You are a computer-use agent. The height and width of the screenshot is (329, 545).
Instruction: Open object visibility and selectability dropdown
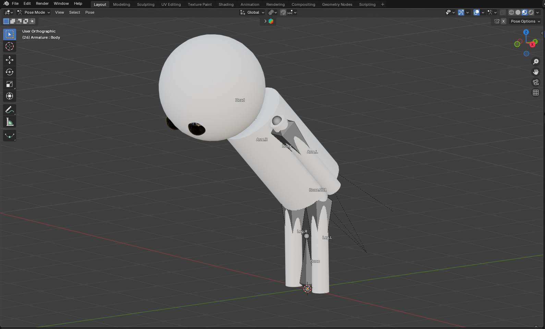[x=450, y=12]
